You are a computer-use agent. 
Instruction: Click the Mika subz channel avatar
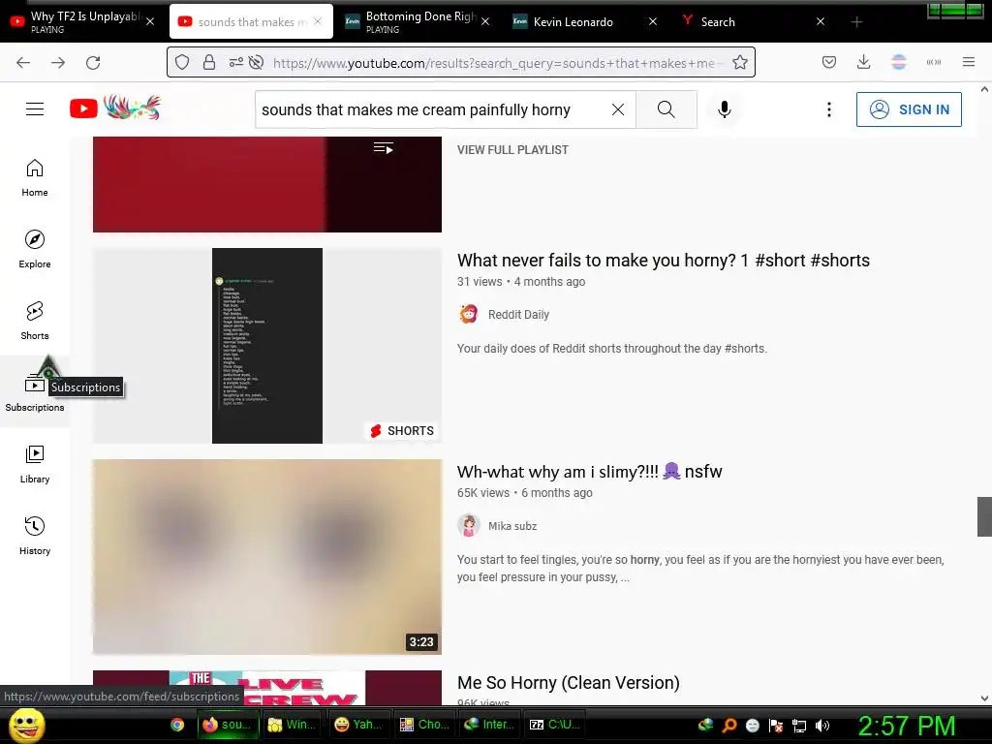coord(469,526)
